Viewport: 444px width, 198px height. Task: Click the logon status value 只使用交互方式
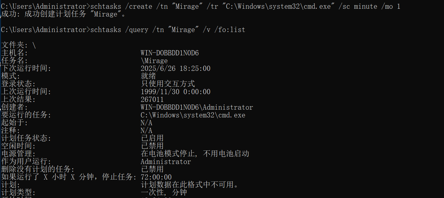(168, 84)
